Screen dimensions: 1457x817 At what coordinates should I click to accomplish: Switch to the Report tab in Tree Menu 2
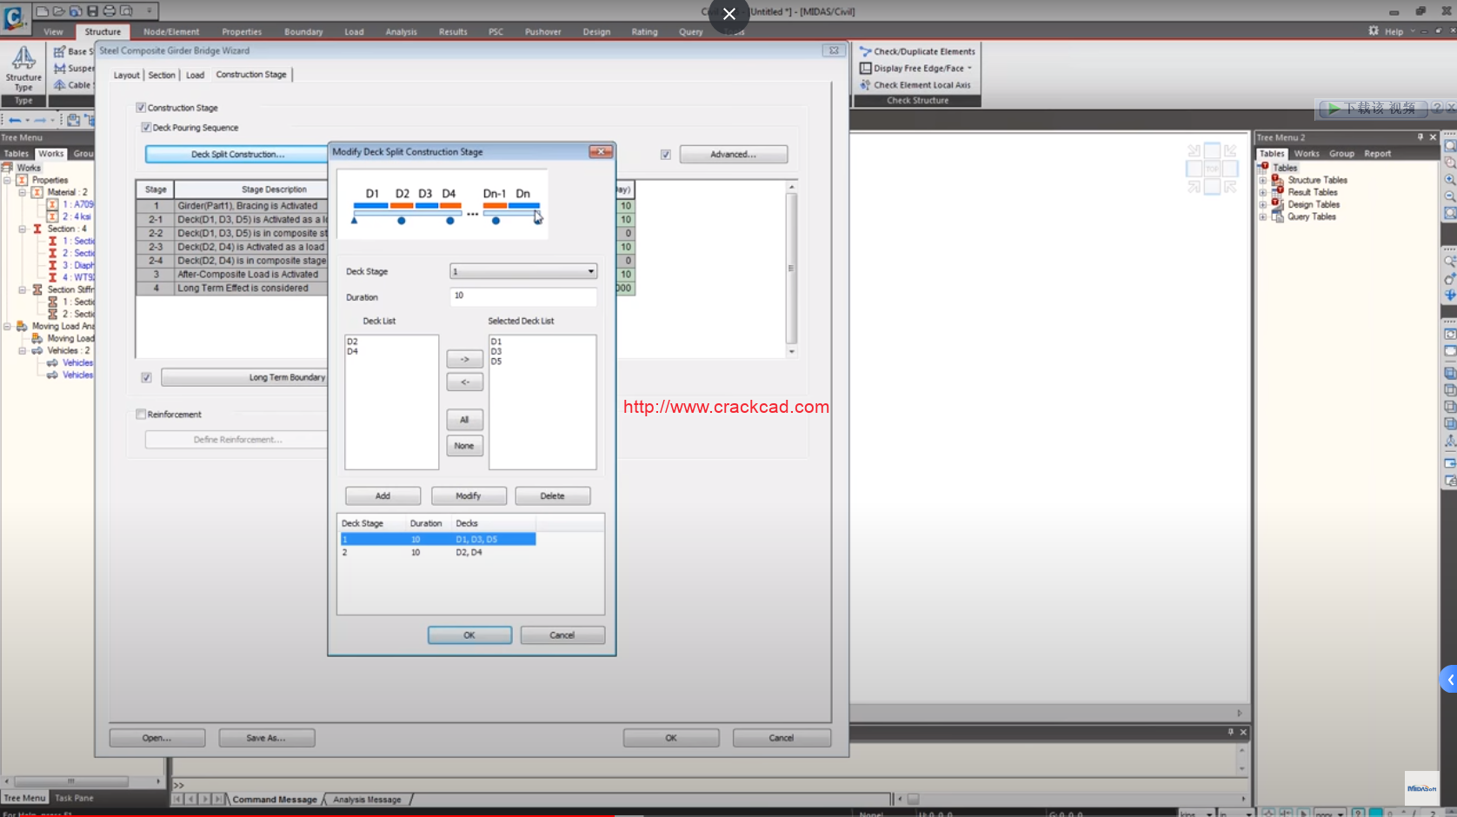coord(1377,153)
